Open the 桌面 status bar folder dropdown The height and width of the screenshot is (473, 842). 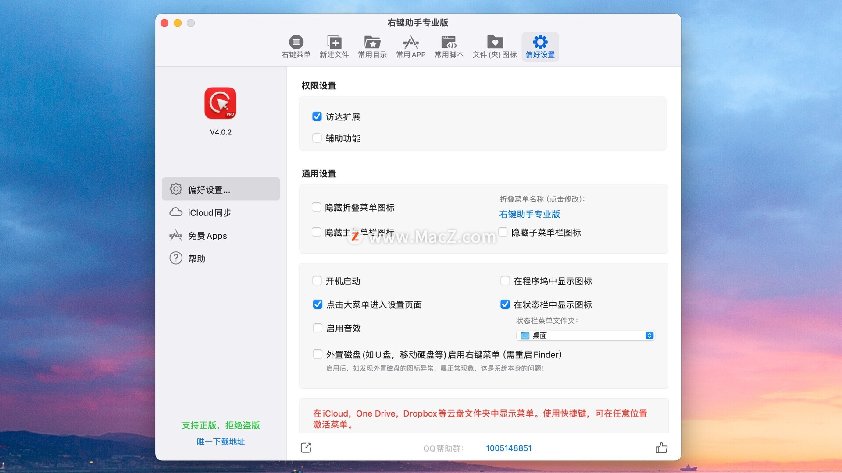point(585,335)
